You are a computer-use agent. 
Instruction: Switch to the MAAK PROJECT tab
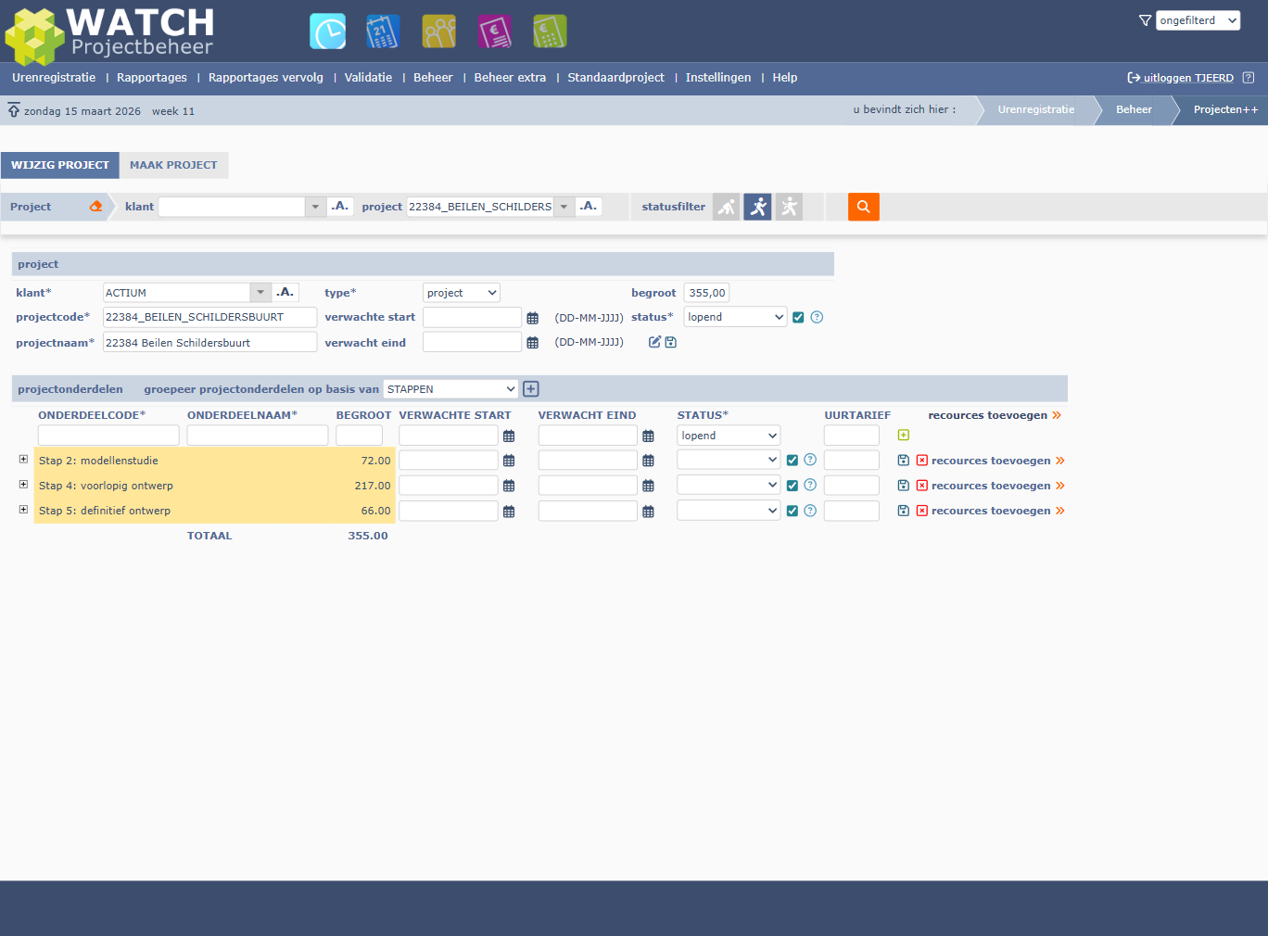click(173, 165)
